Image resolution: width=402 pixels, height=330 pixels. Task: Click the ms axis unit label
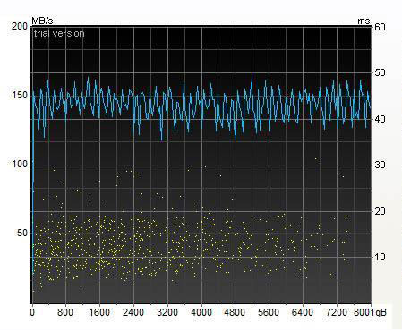pyautogui.click(x=364, y=21)
